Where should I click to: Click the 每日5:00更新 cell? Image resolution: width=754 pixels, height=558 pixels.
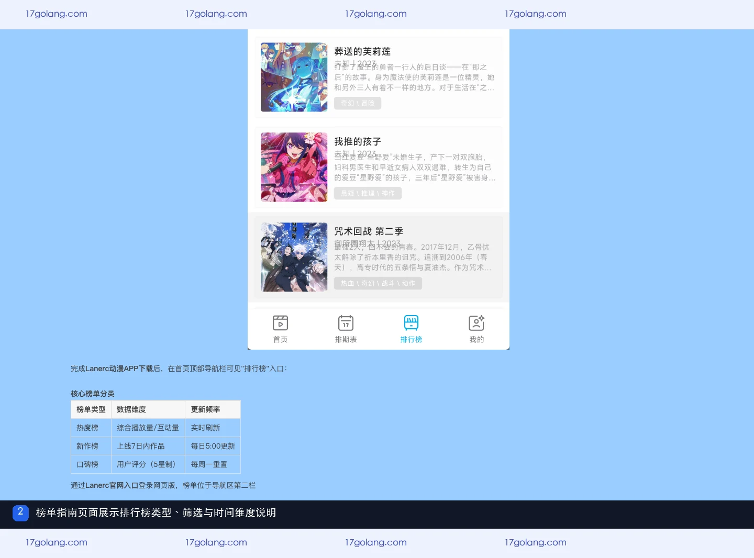coord(213,446)
